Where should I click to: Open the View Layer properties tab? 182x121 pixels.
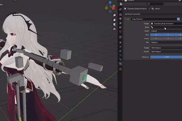click(120, 23)
